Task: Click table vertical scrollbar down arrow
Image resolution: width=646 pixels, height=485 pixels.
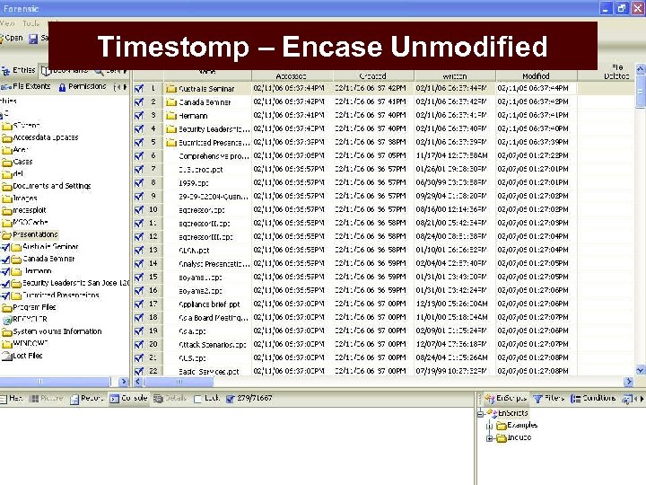Action: (641, 370)
